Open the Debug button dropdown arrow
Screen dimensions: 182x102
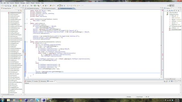coord(33,6)
